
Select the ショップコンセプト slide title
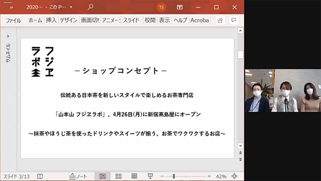pos(121,71)
